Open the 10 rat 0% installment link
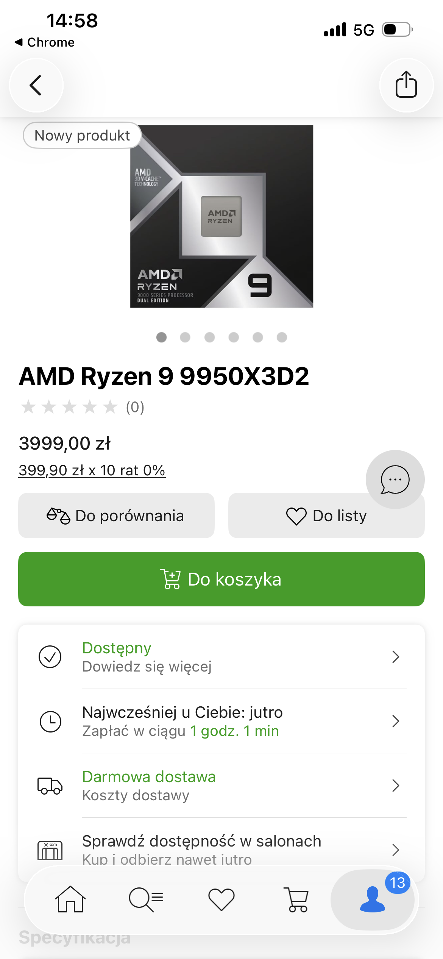Viewport: 443px width, 959px height. pyautogui.click(x=92, y=470)
